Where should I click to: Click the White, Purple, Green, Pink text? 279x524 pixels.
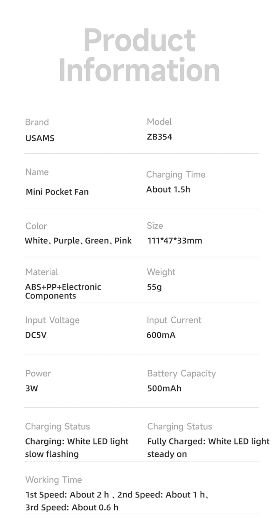[78, 241]
